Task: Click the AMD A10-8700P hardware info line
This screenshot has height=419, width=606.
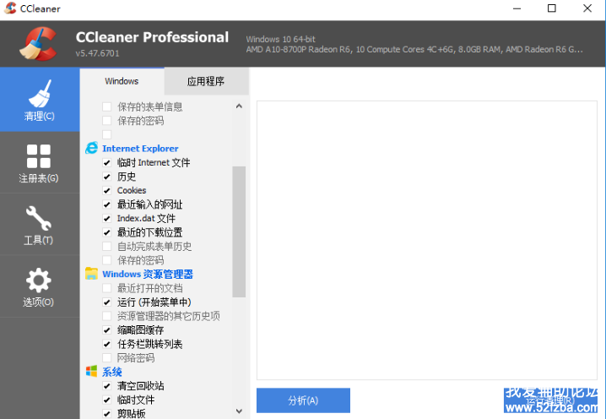Action: tap(414, 50)
